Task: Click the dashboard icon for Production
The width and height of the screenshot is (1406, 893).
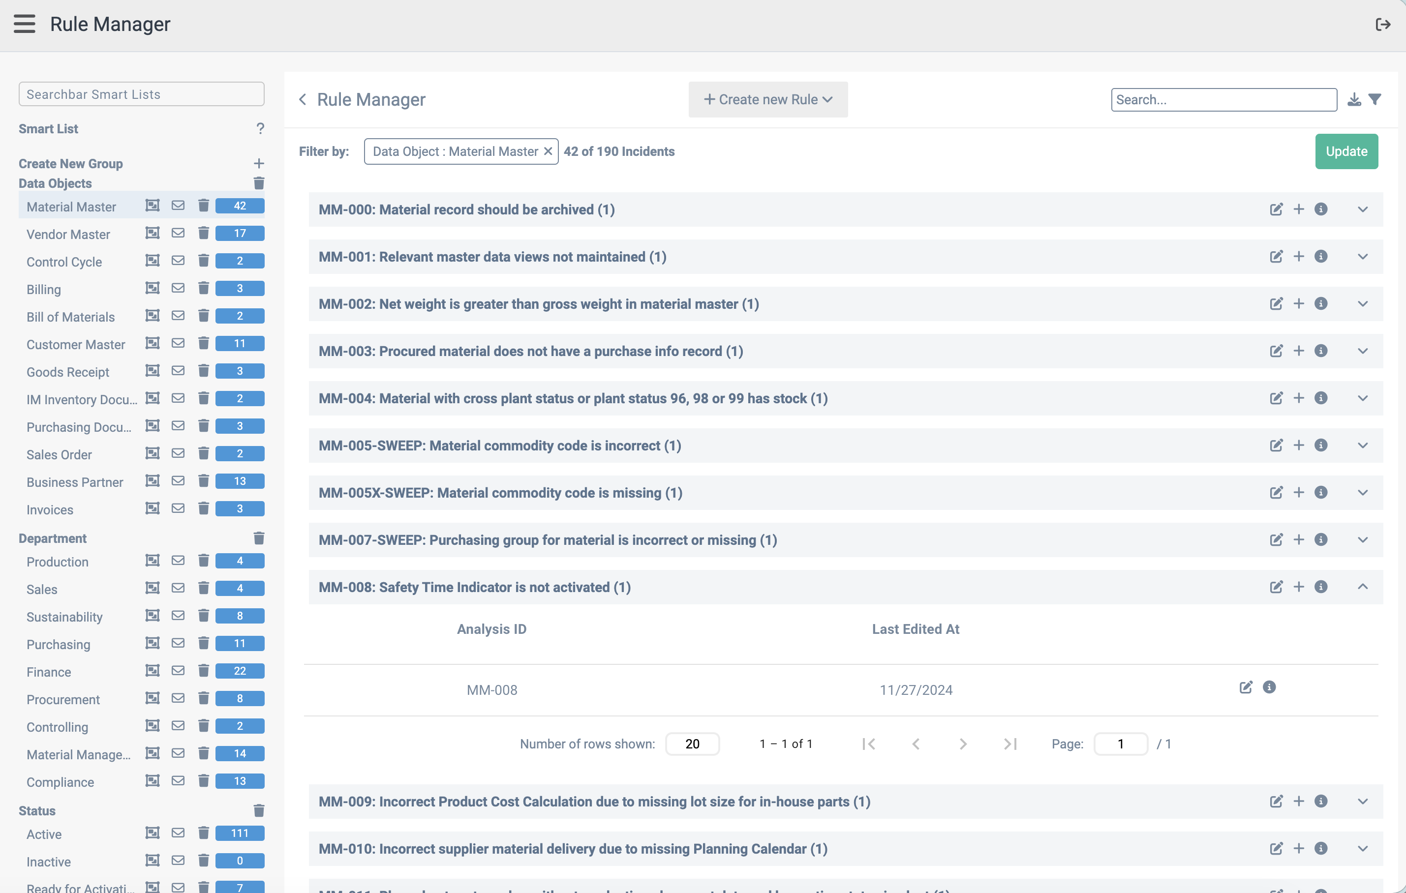Action: point(153,561)
